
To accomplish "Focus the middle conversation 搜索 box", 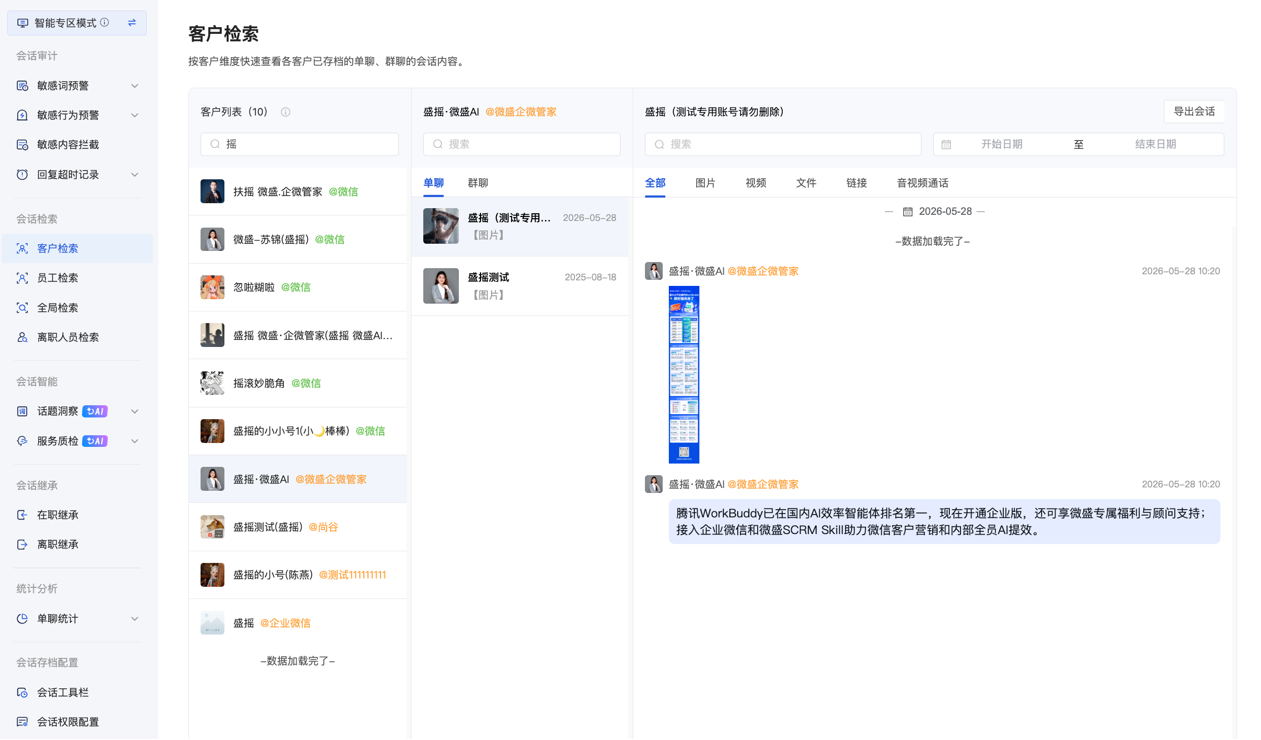I will coord(522,144).
